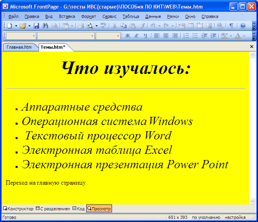Open the Файл menu
The width and height of the screenshot is (258, 222).
[x=13, y=16]
